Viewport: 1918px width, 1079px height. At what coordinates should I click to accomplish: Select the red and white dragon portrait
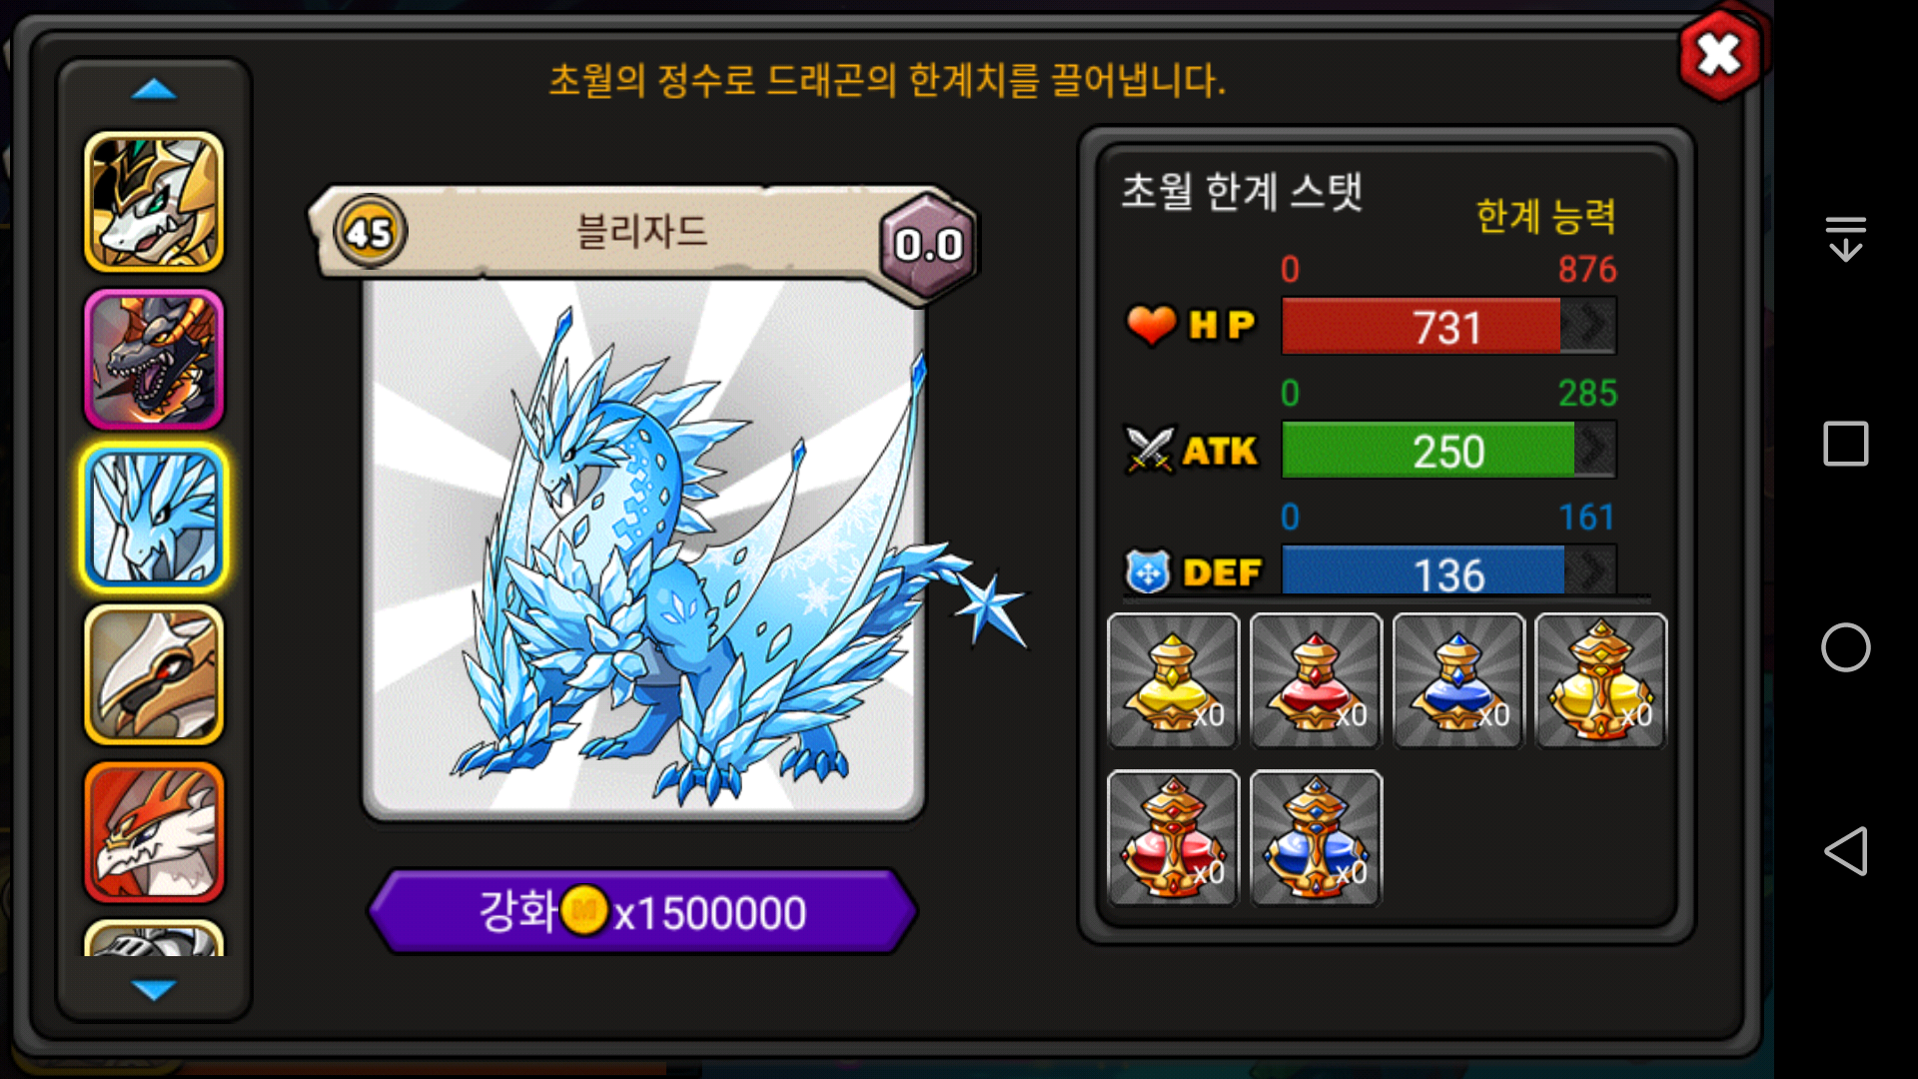(x=154, y=832)
